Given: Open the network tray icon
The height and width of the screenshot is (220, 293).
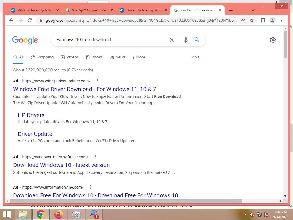Looking at the screenshot, I should [259, 215].
